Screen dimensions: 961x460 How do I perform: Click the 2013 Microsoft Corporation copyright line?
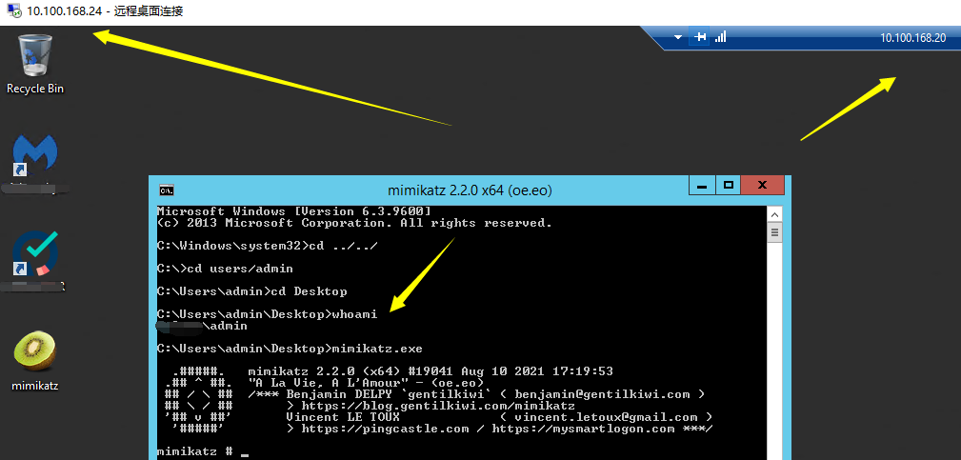click(355, 223)
